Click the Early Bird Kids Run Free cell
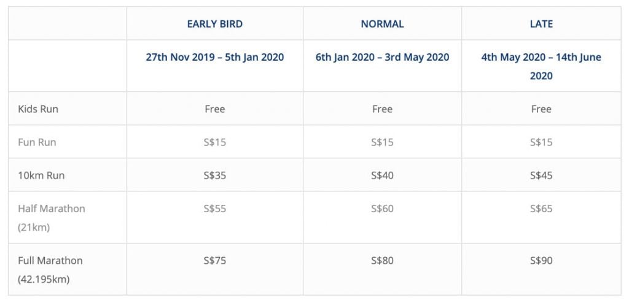629x303 pixels. point(214,109)
